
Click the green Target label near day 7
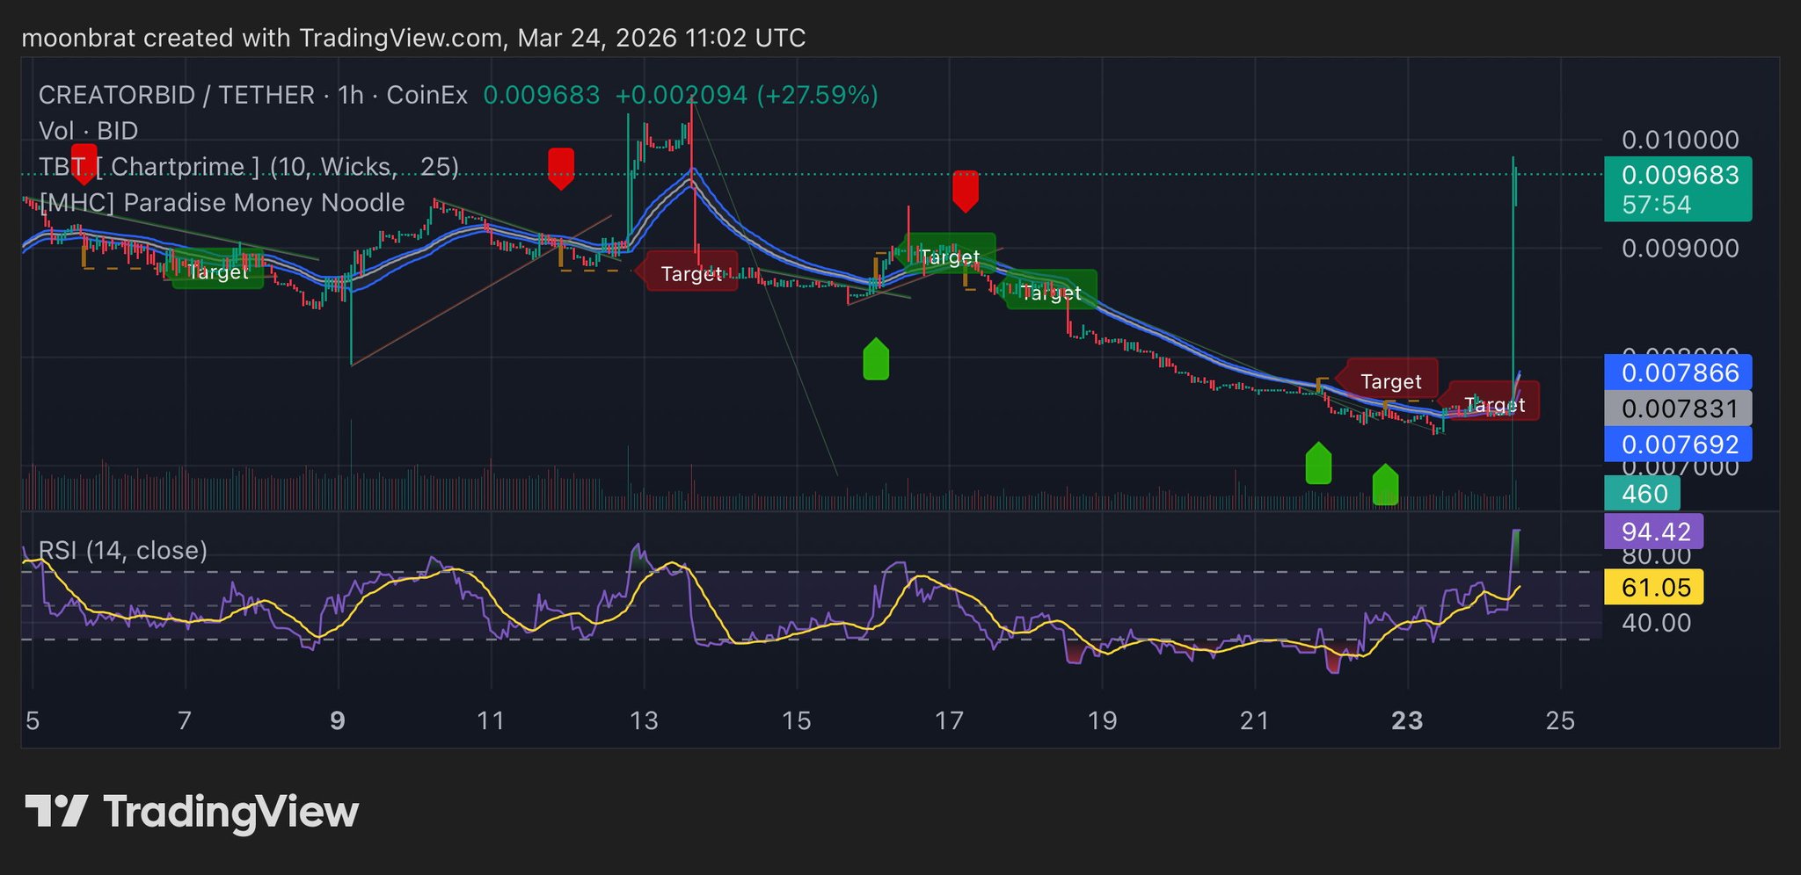217,272
